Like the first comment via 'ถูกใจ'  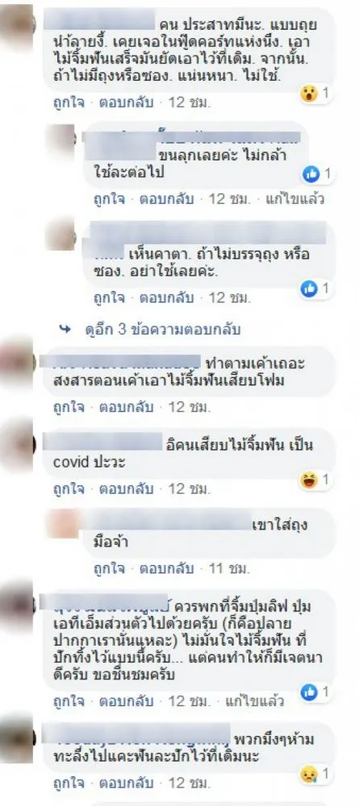(69, 103)
